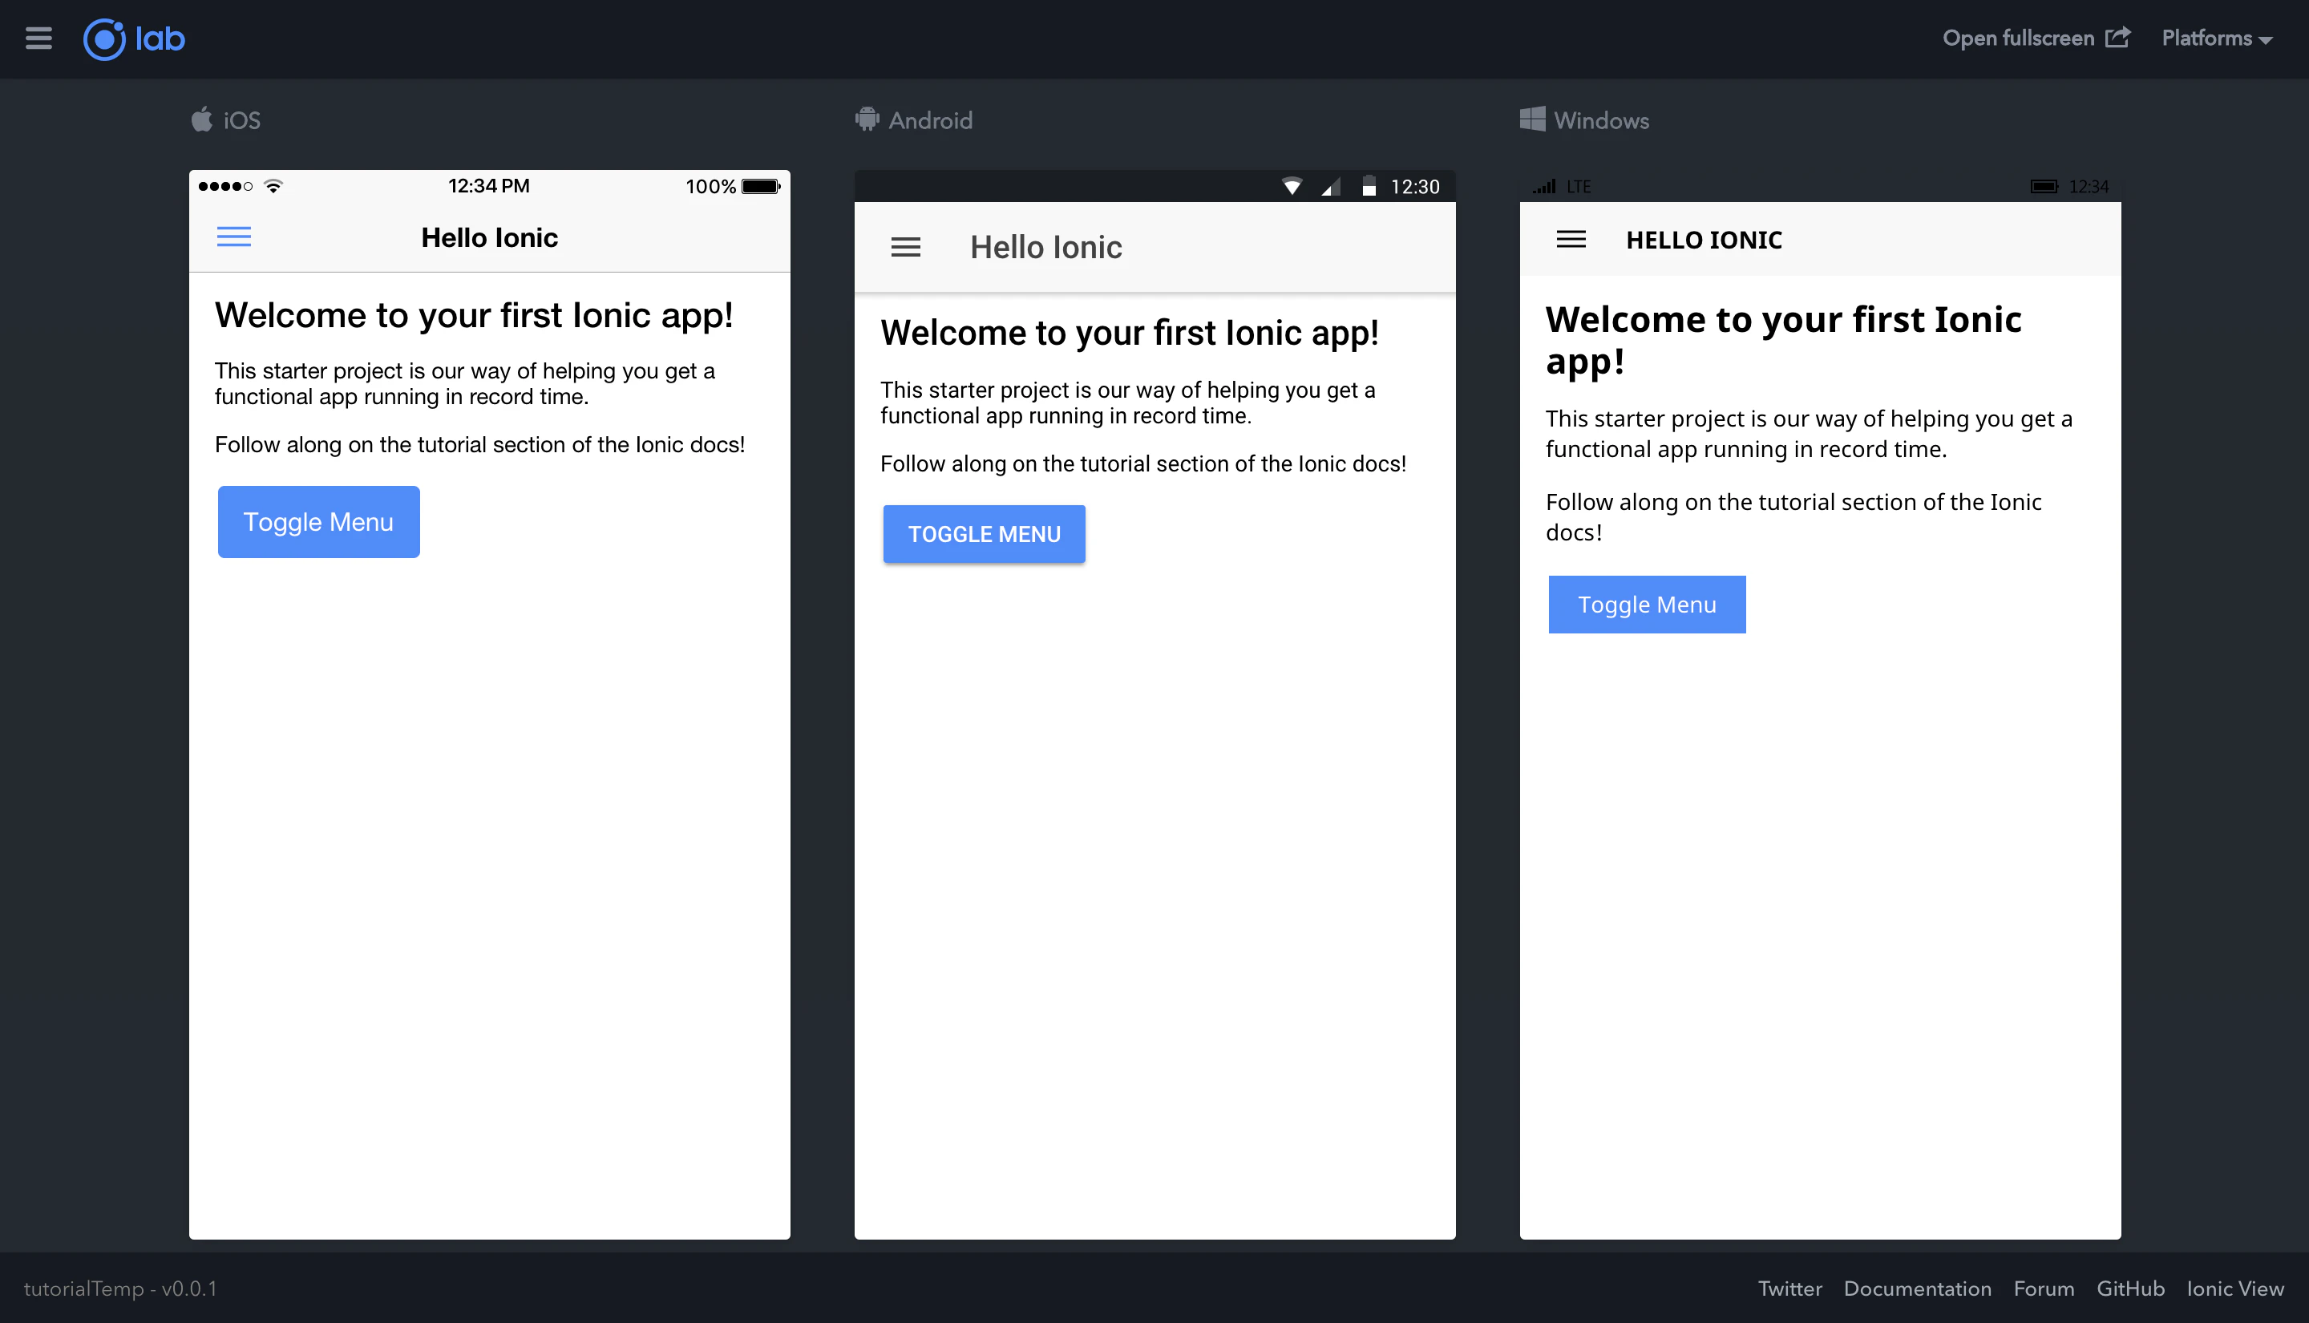This screenshot has width=2309, height=1323.
Task: Click the Android robot icon
Action: click(x=867, y=119)
